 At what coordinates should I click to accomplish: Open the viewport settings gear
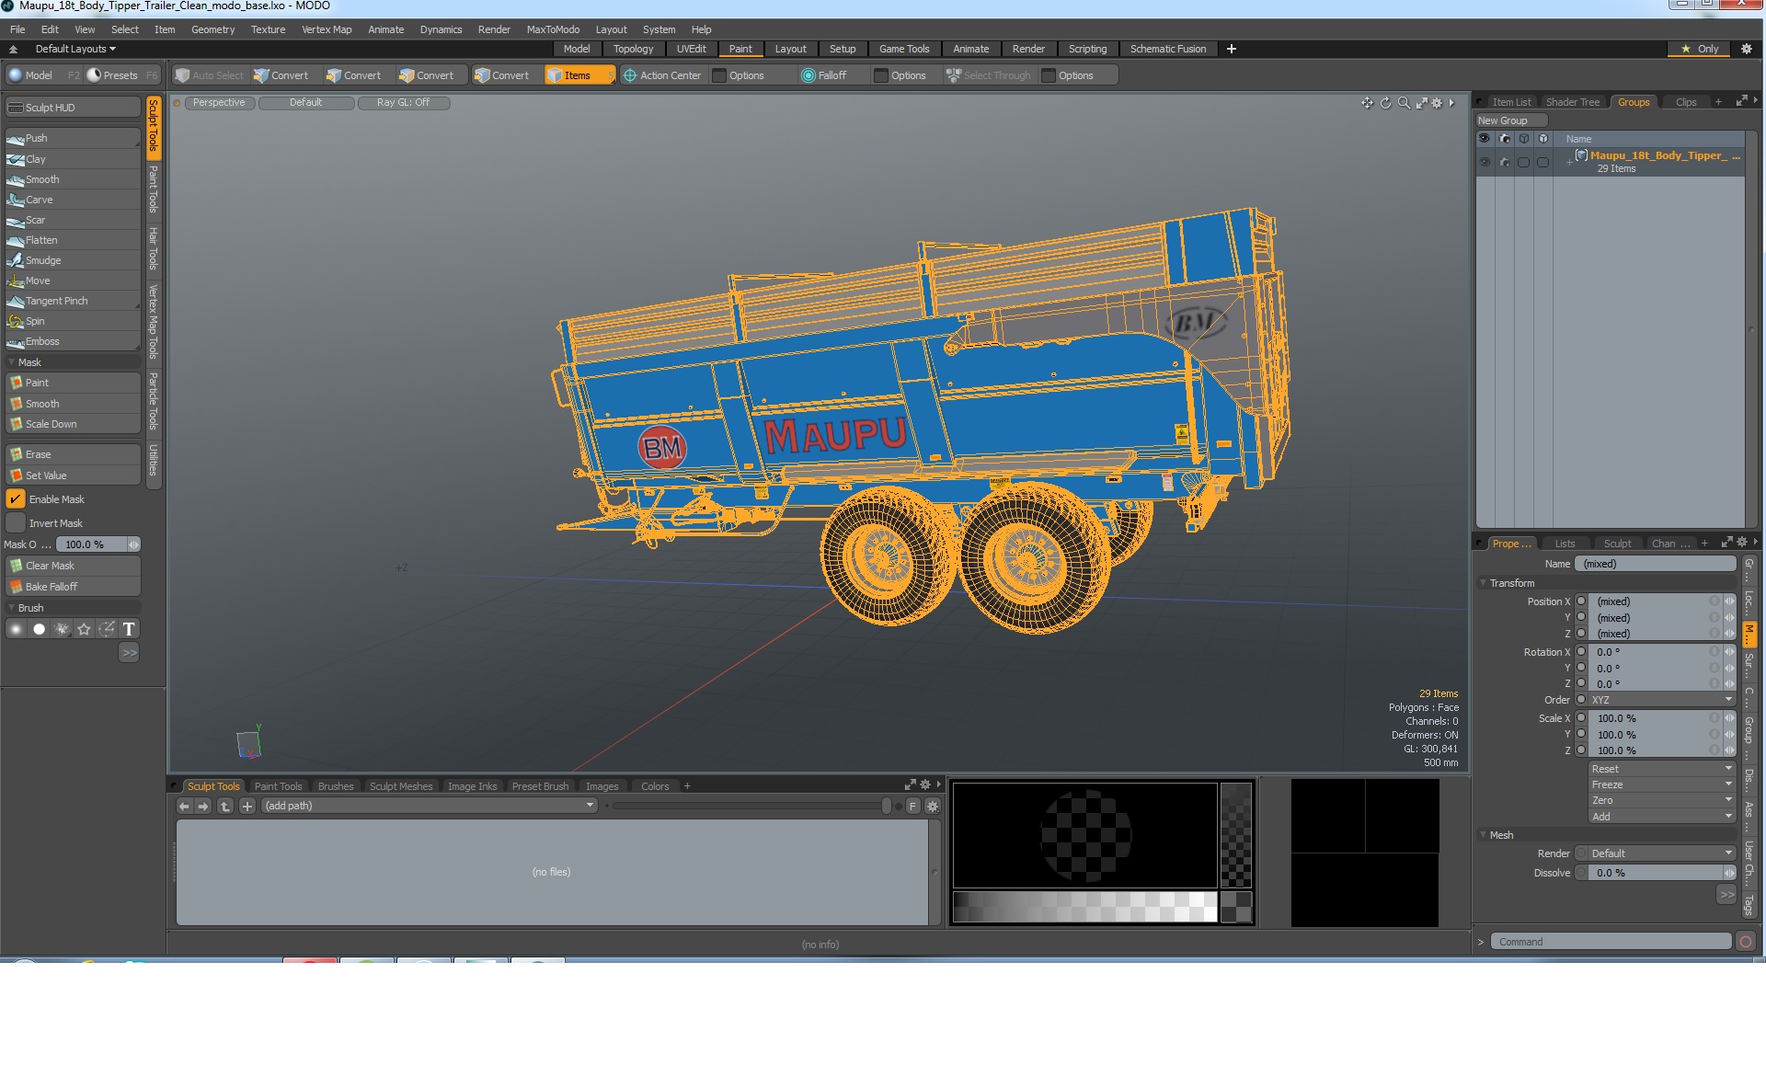(x=1437, y=103)
